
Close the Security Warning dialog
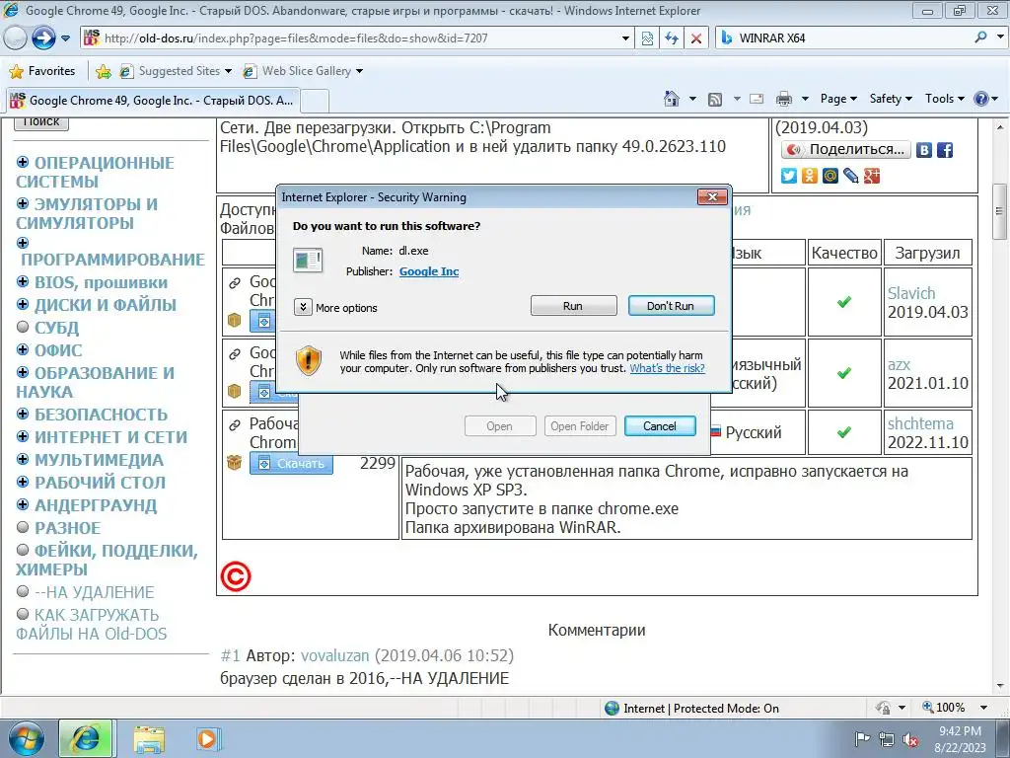[712, 196]
